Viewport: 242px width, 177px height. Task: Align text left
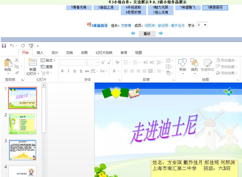click(x=126, y=71)
